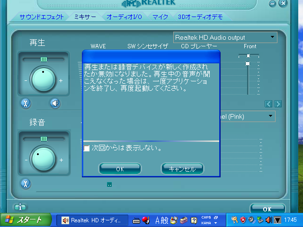Check the 次回からは表示しない checkbox
The width and height of the screenshot is (303, 227).
[x=86, y=148]
